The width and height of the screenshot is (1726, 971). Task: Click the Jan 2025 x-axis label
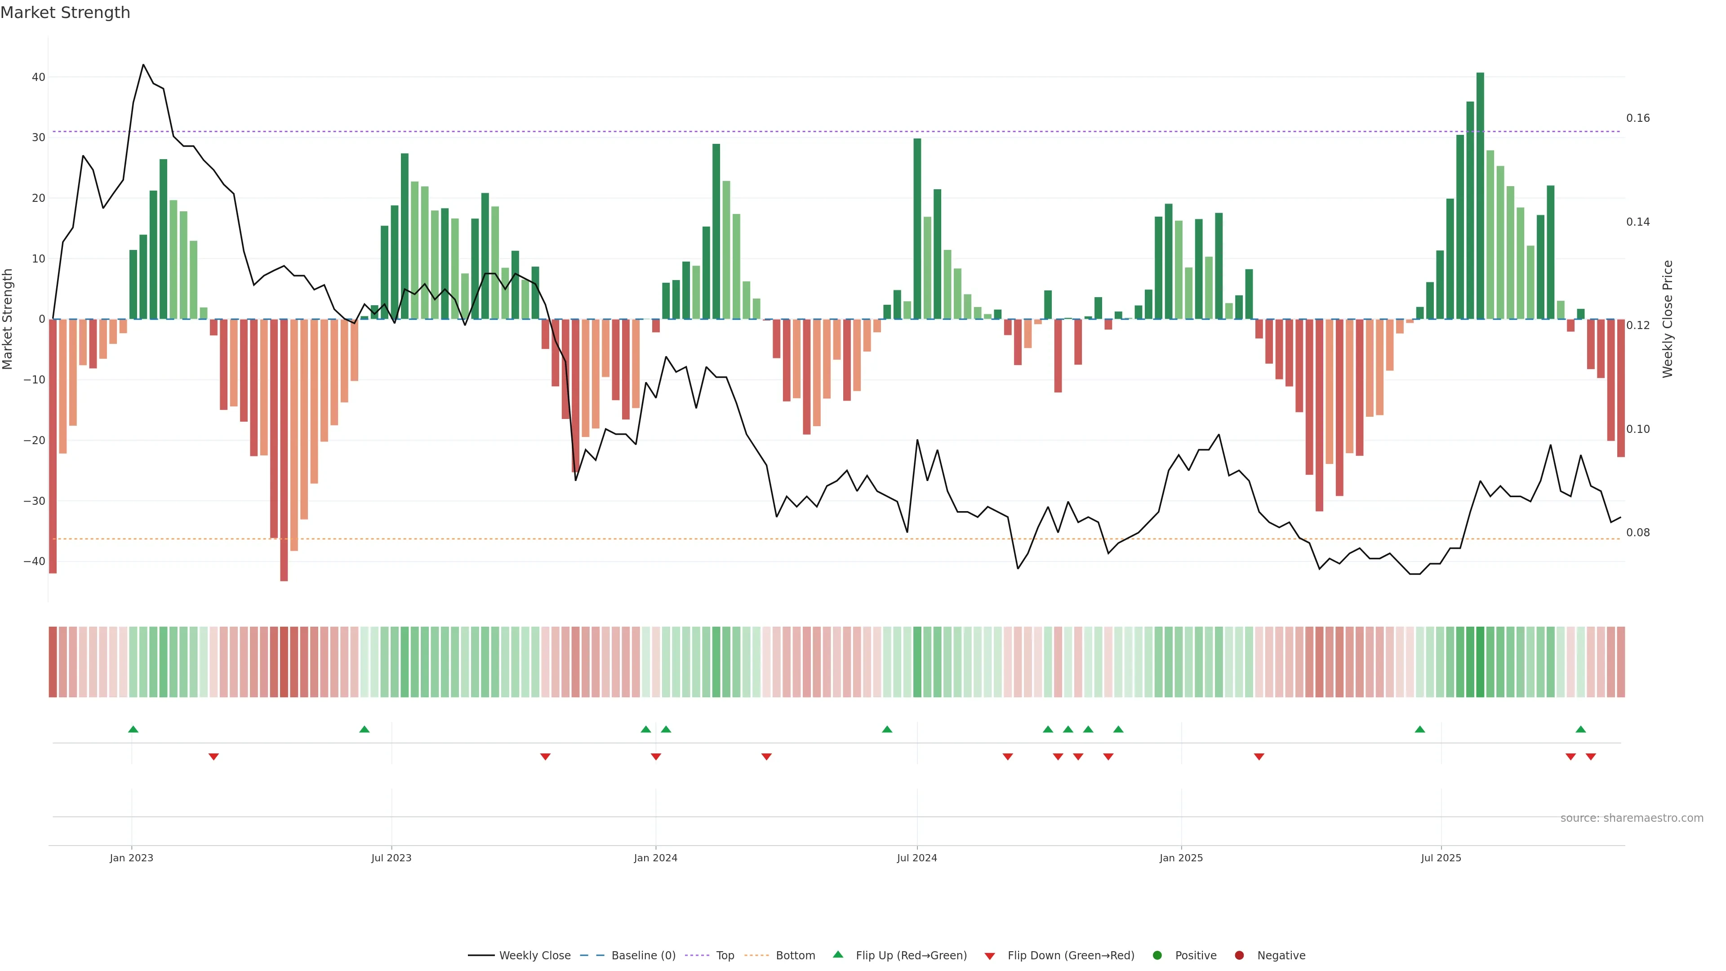(1181, 858)
